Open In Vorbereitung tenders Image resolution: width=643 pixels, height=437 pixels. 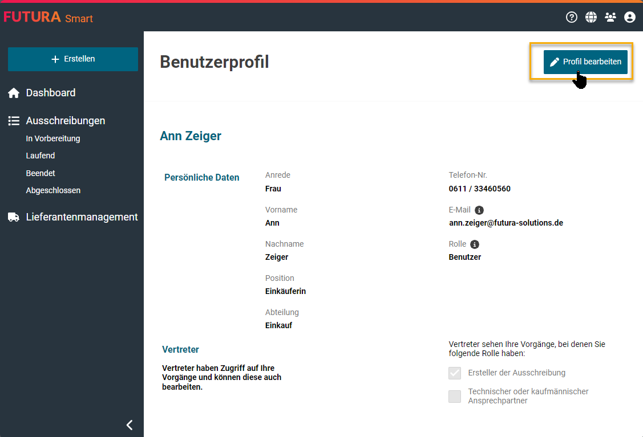(53, 138)
